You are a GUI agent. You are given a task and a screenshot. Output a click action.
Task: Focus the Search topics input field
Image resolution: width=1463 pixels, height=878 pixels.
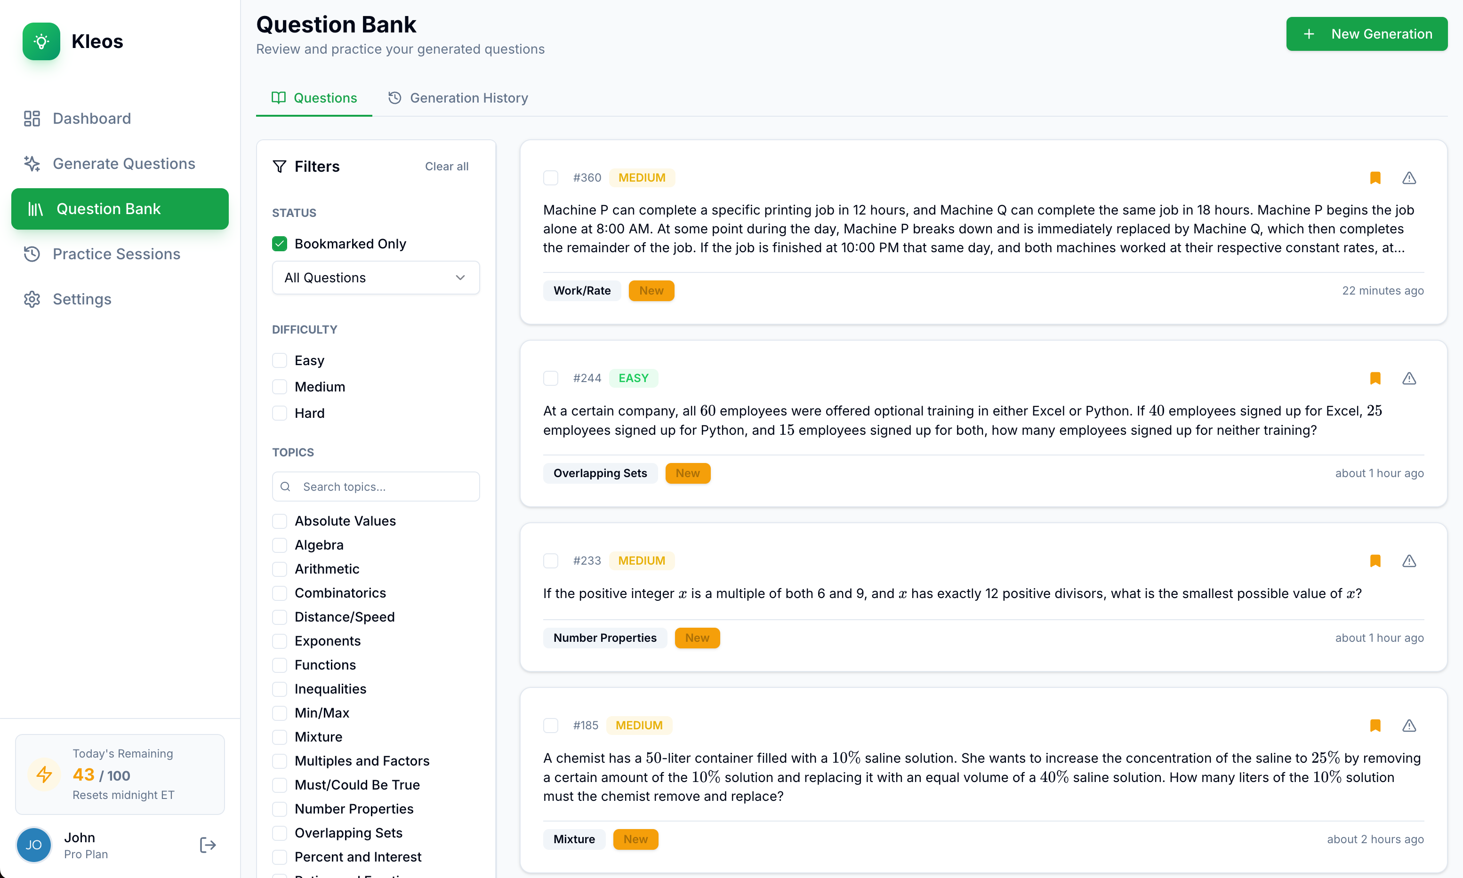385,487
